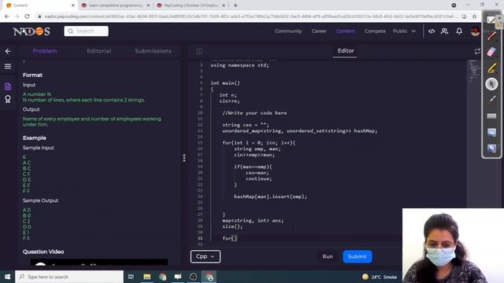Click the NADOS logo

31,31
